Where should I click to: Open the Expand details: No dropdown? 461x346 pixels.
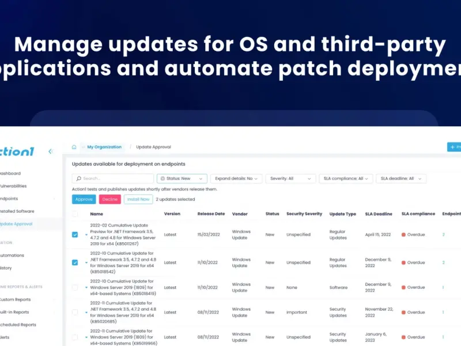coord(236,178)
